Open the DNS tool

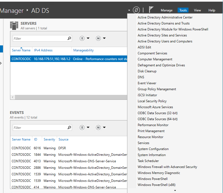pyautogui.click(x=141, y=77)
